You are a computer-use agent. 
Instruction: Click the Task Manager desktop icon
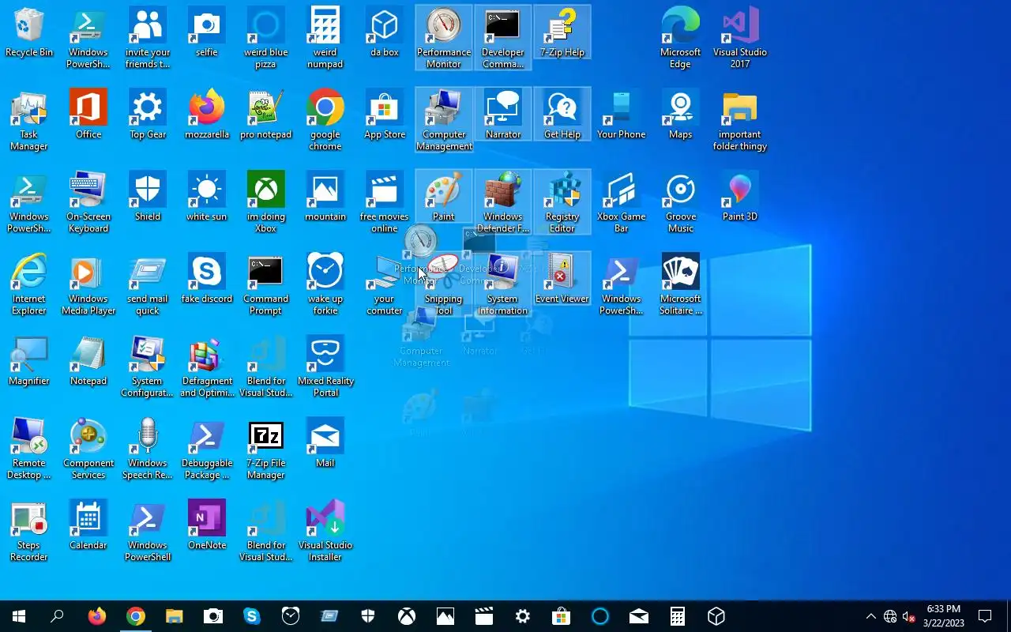tap(29, 120)
